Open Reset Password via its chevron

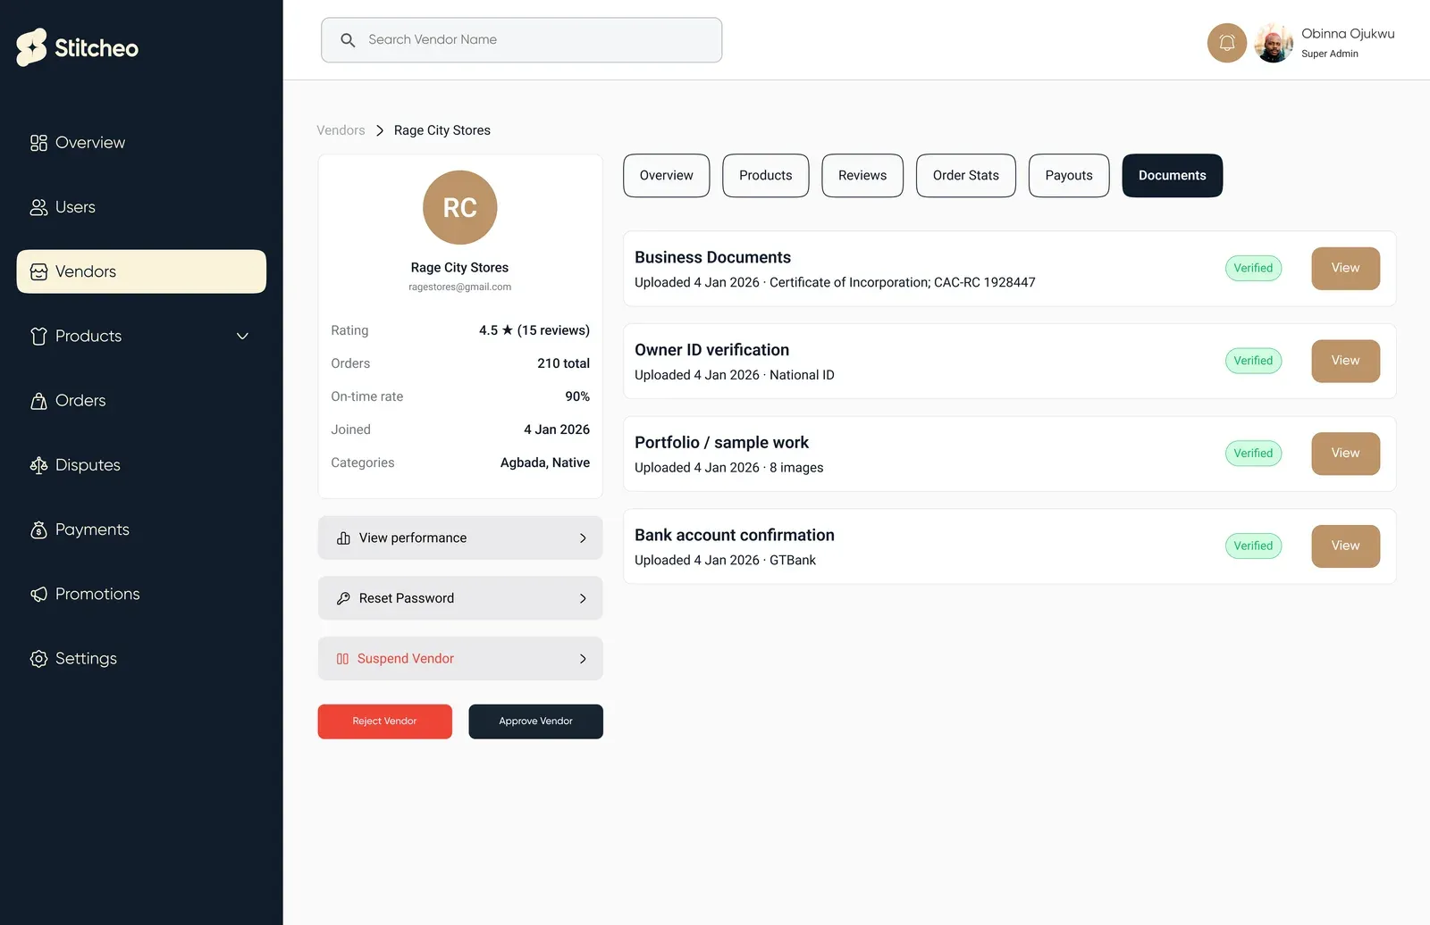(x=583, y=598)
